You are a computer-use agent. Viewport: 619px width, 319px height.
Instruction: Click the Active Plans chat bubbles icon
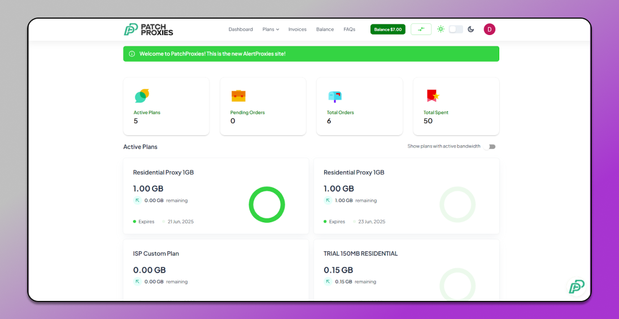tap(142, 96)
